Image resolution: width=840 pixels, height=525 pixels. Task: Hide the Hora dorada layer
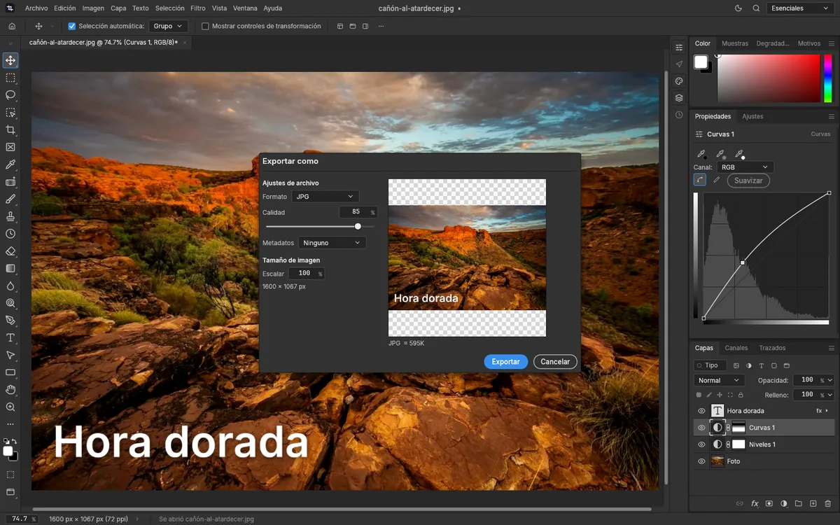(x=701, y=411)
